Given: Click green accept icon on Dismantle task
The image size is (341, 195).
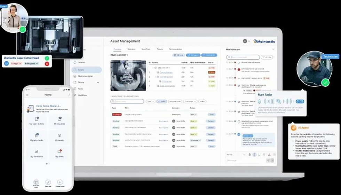Looking at the screenshot, I should point(47,58).
